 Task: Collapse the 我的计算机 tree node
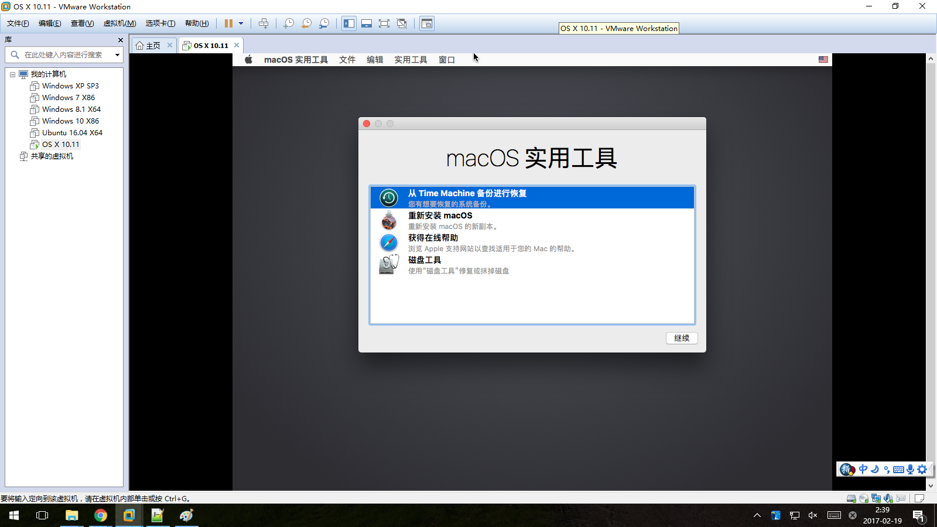[12, 74]
